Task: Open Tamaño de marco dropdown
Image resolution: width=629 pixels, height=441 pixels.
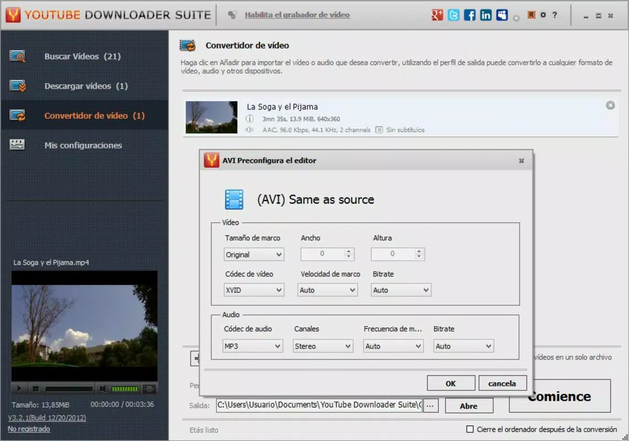Action: (254, 255)
